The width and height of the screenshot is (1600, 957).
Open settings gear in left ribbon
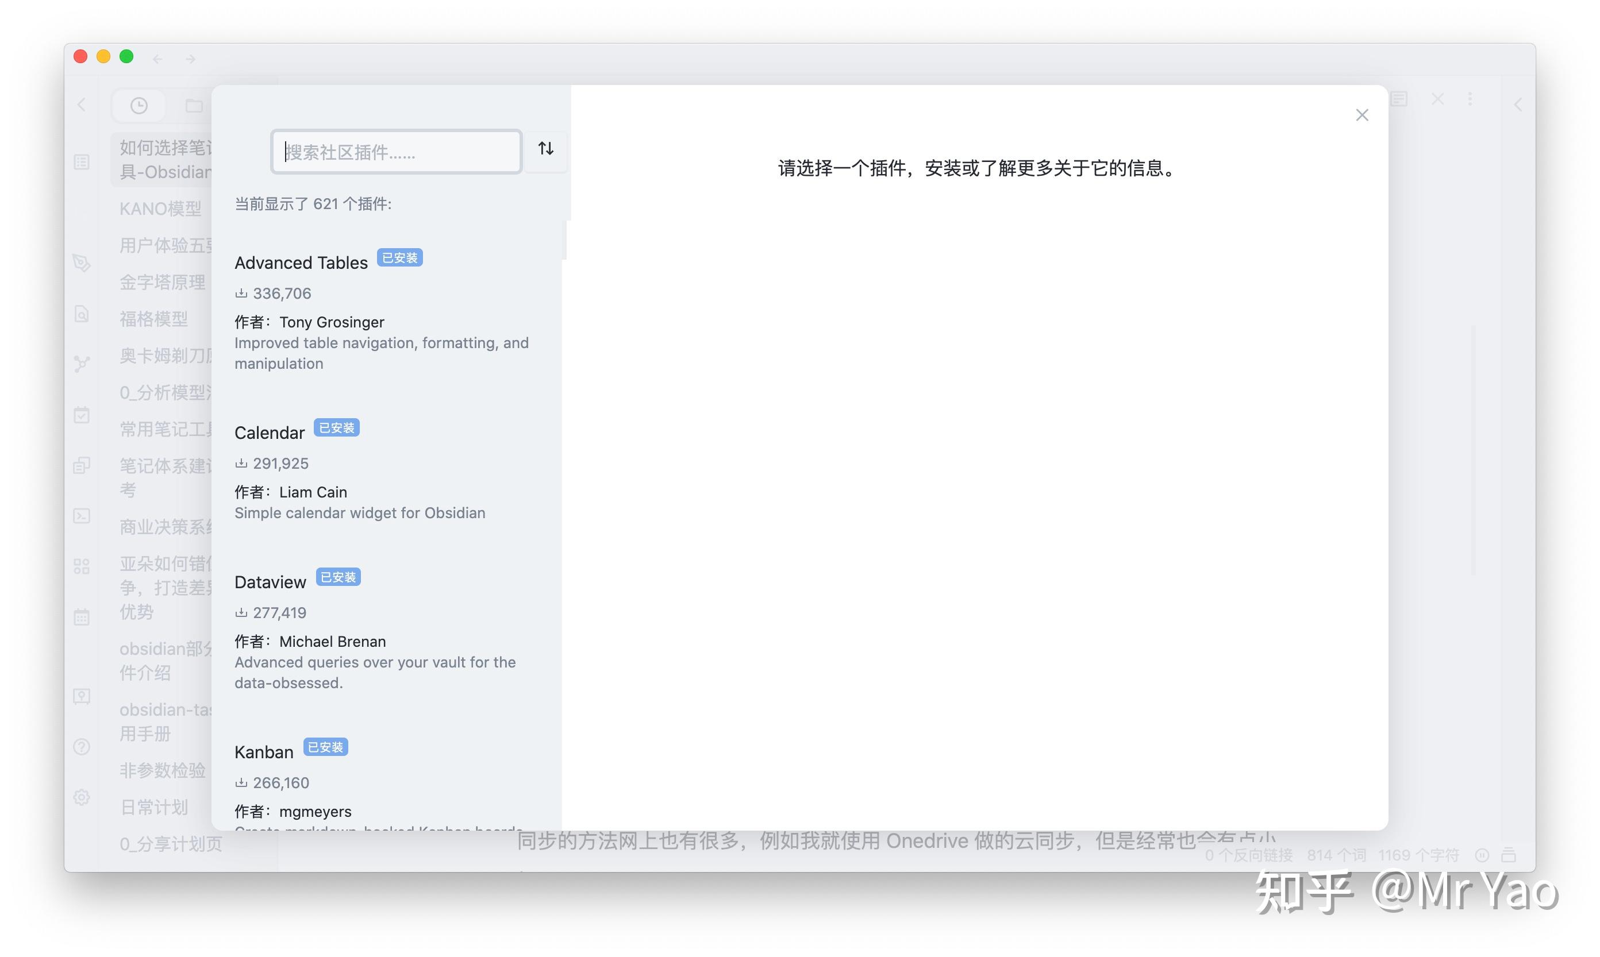coord(82,798)
